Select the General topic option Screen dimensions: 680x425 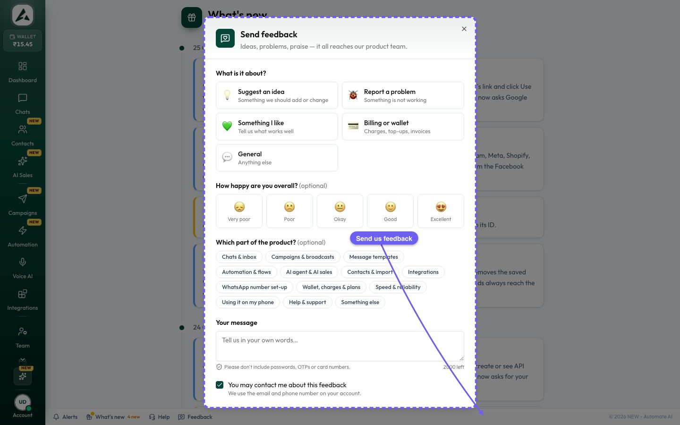click(x=277, y=158)
